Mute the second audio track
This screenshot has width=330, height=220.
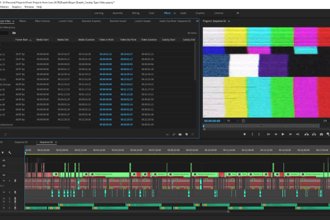tap(4, 192)
